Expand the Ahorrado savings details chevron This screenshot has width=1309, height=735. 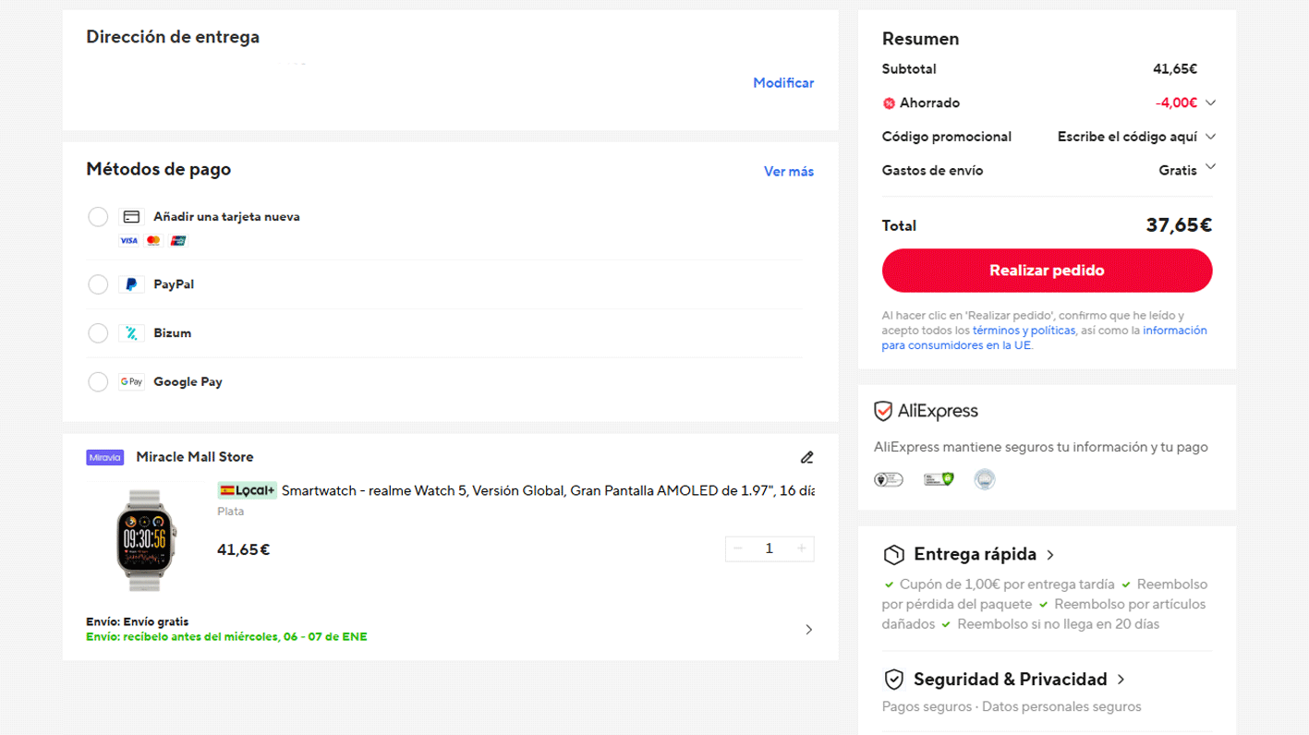[x=1210, y=102]
